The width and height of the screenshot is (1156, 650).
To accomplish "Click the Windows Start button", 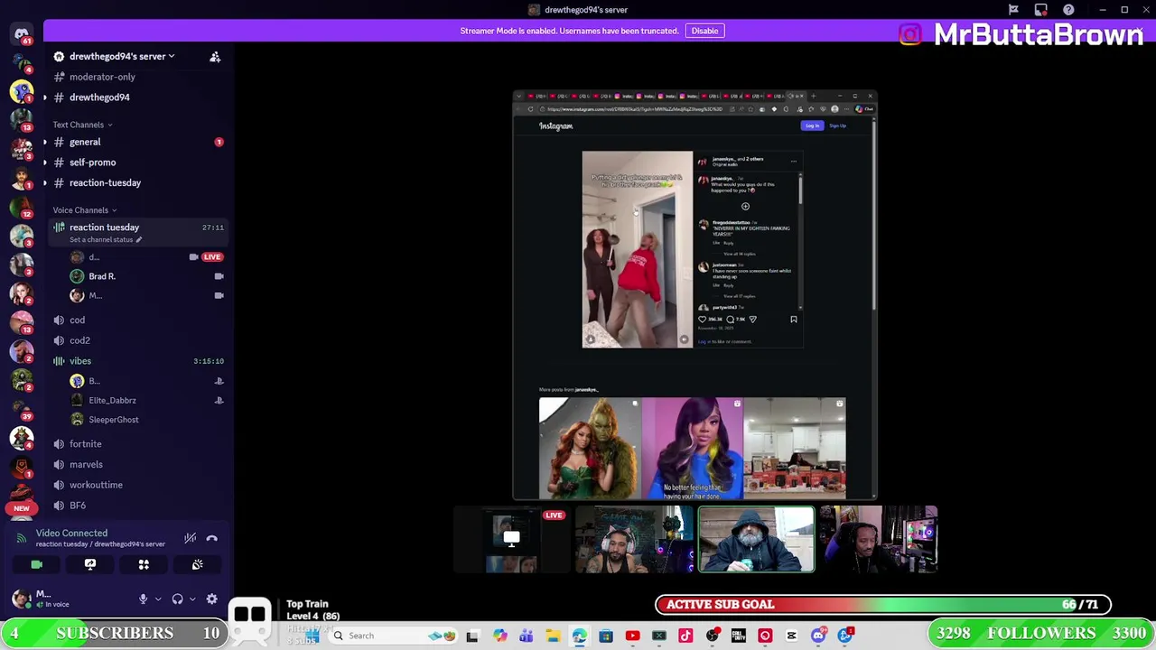I will (x=312, y=636).
